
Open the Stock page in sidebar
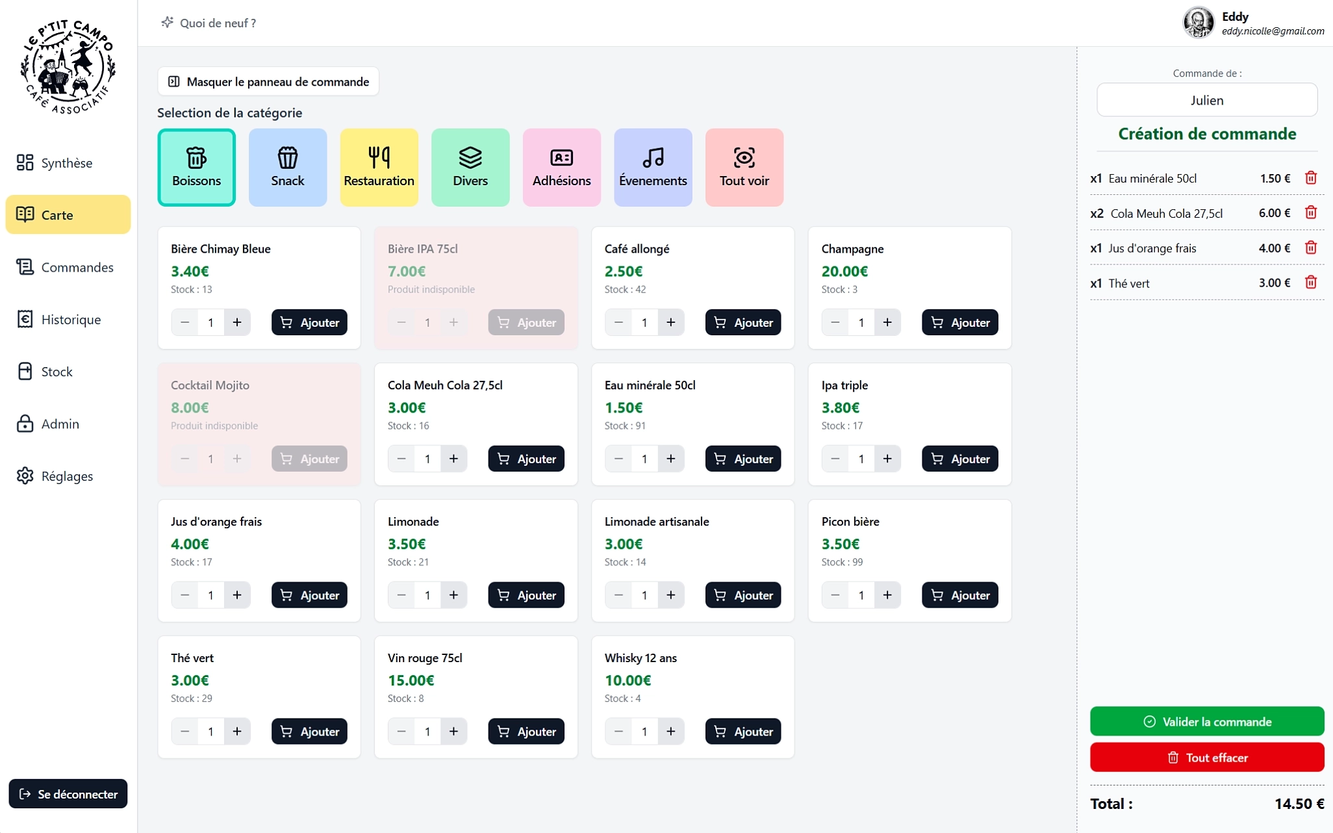57,372
